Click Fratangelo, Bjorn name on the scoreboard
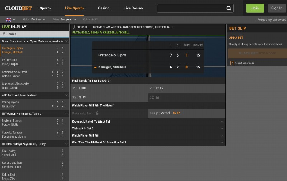The width and height of the screenshot is (287, 181). coord(112,55)
